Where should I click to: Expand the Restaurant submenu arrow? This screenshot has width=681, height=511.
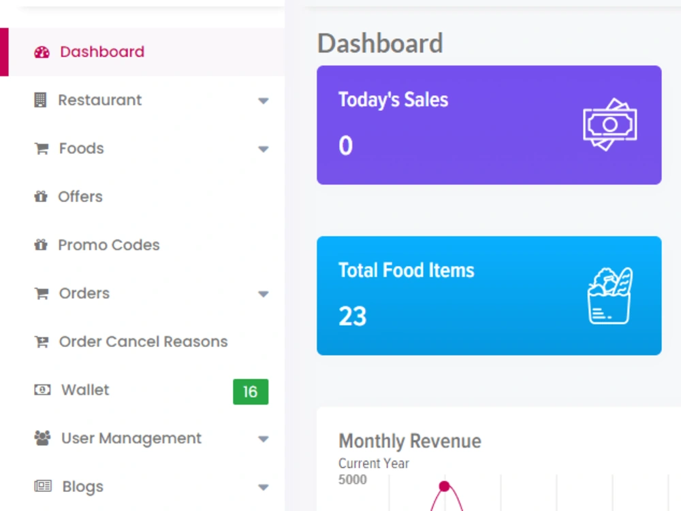point(263,101)
